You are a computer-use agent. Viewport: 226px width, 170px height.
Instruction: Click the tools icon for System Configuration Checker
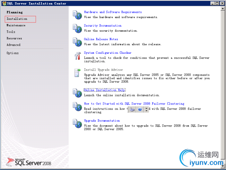[78, 56]
